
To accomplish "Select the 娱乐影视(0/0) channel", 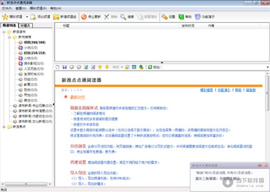I will [34, 64].
